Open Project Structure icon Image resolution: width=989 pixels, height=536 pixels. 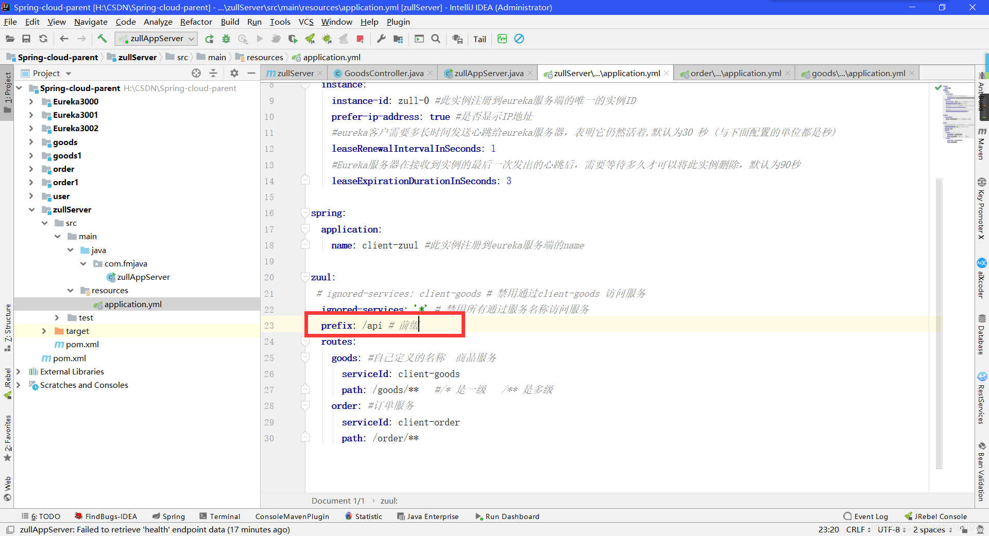(398, 39)
